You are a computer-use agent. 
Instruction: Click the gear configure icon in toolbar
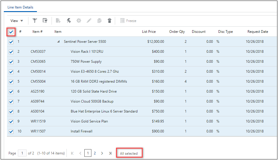click(79, 21)
